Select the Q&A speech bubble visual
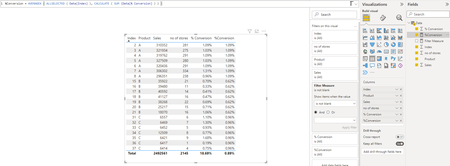The image size is (450, 166). coord(372,66)
